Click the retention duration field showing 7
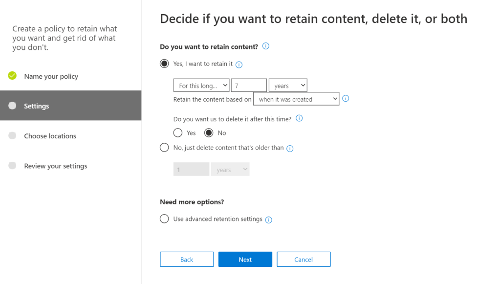Image resolution: width=500 pixels, height=284 pixels. click(x=249, y=86)
